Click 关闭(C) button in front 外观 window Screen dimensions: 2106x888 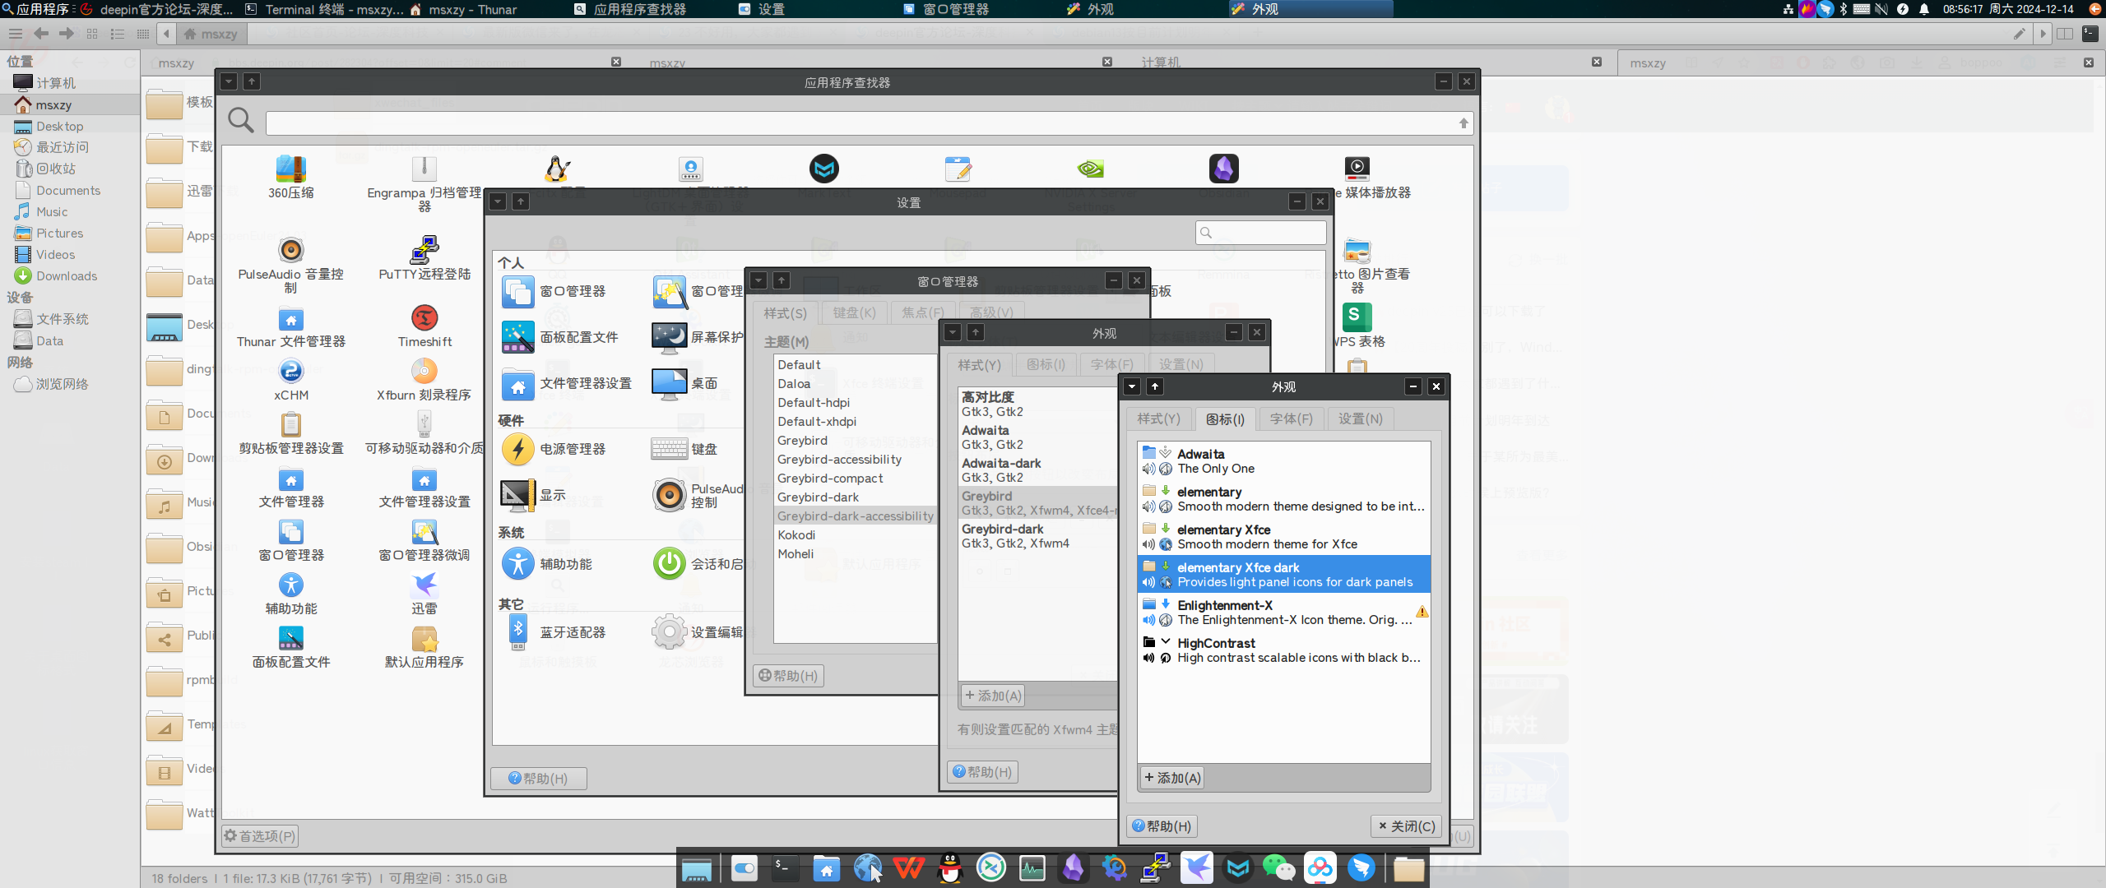pyautogui.click(x=1407, y=826)
